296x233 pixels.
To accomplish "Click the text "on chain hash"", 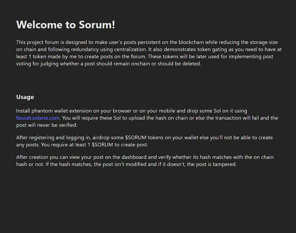I will tap(259, 157).
